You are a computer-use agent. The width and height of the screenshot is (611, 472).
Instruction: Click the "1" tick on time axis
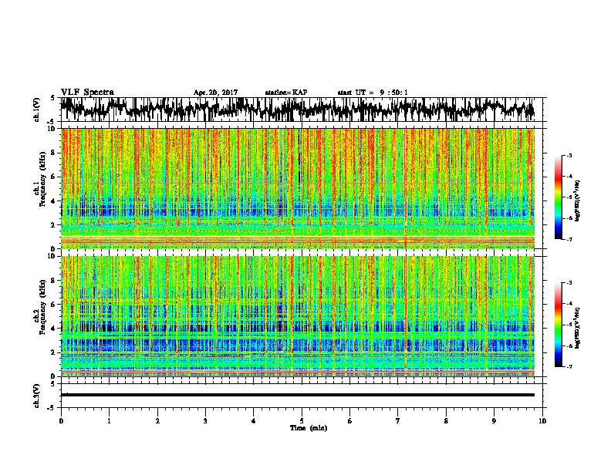[109, 421]
